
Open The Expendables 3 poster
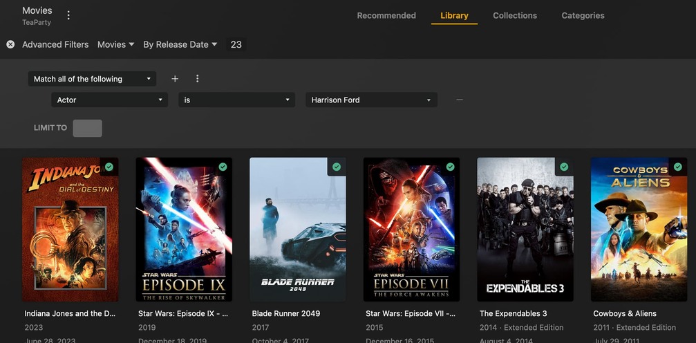525,230
